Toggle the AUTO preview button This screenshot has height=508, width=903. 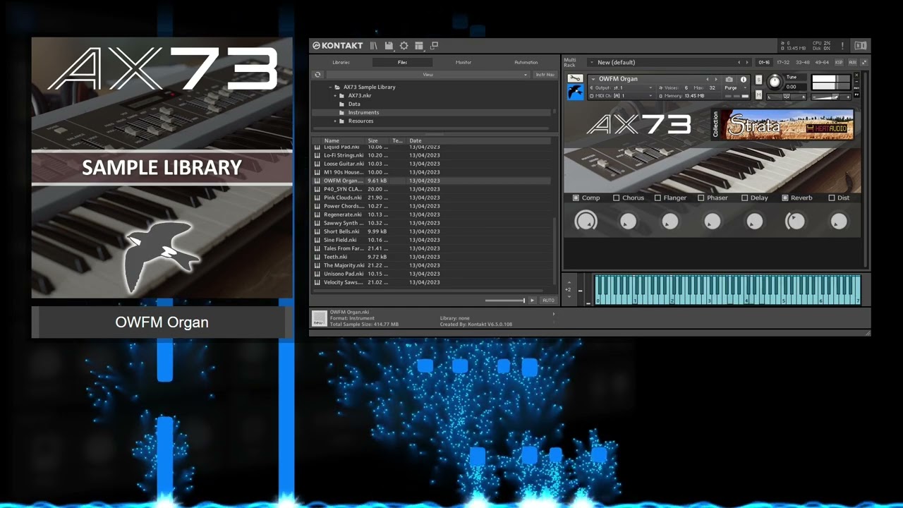pos(548,301)
